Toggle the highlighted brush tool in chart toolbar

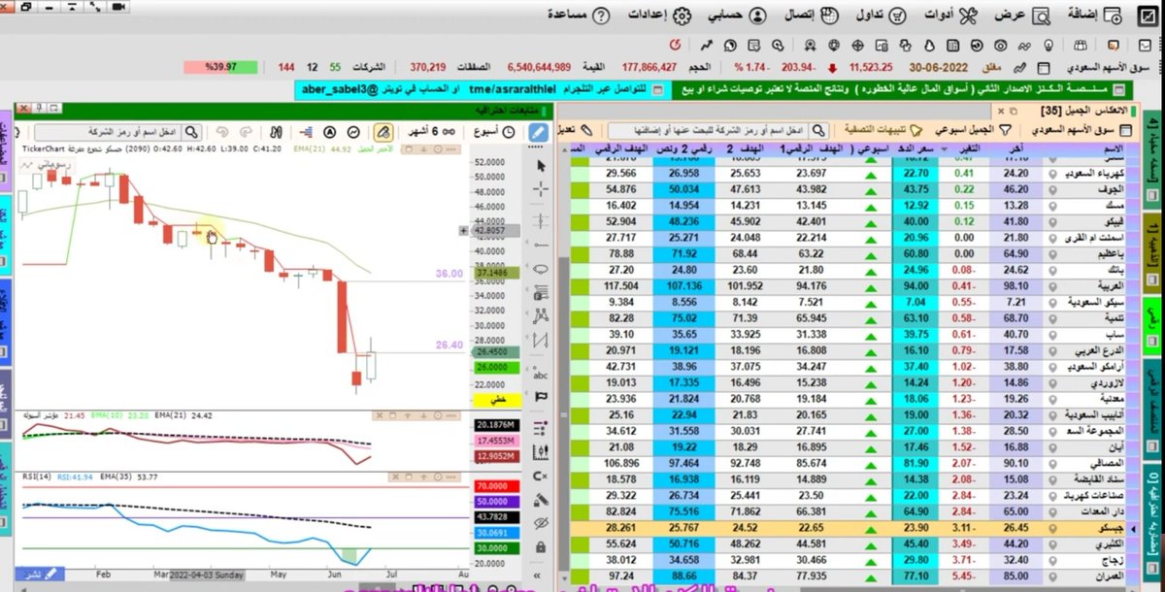coord(383,132)
